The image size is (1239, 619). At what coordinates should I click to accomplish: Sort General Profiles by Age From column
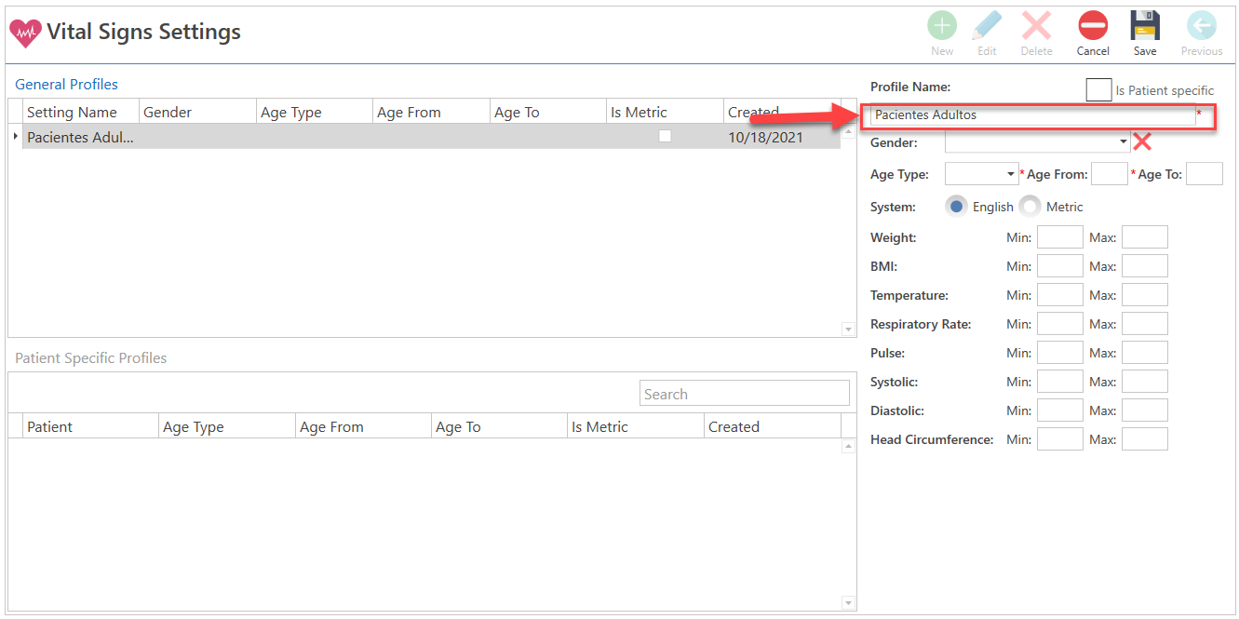[x=431, y=112]
